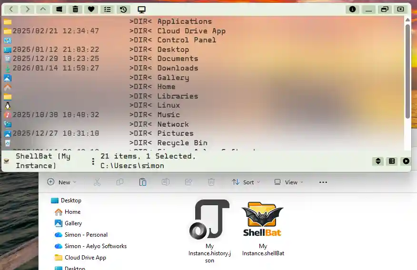417x270 pixels.
Task: Open the three-dot vertical menu in status bar
Action: click(x=93, y=161)
